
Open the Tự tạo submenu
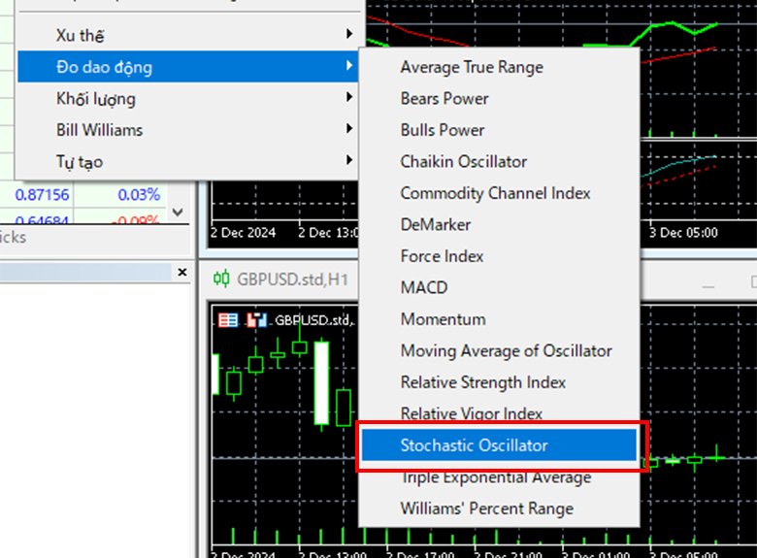click(188, 161)
